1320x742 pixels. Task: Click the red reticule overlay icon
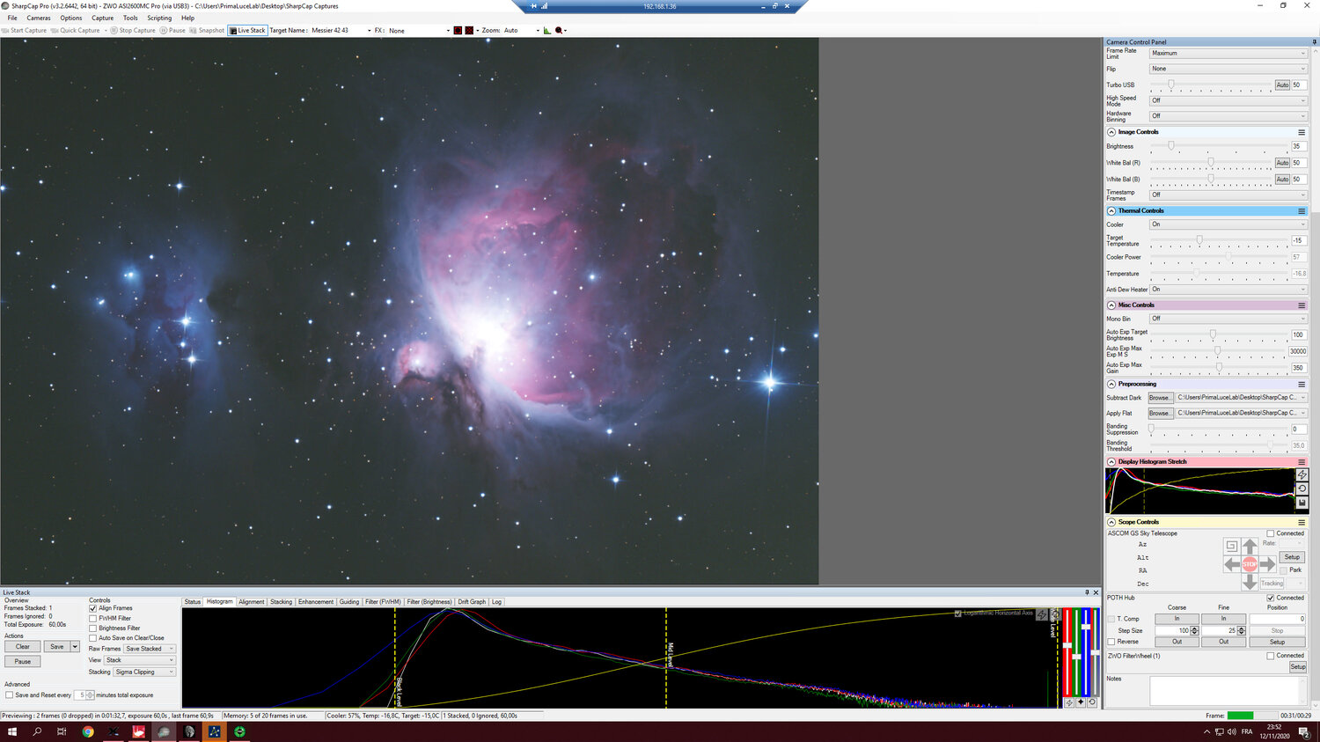point(469,30)
